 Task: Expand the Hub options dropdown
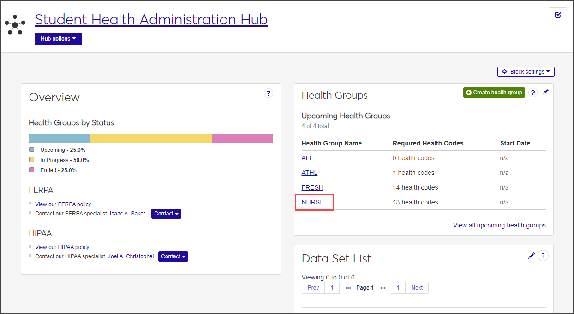point(58,39)
